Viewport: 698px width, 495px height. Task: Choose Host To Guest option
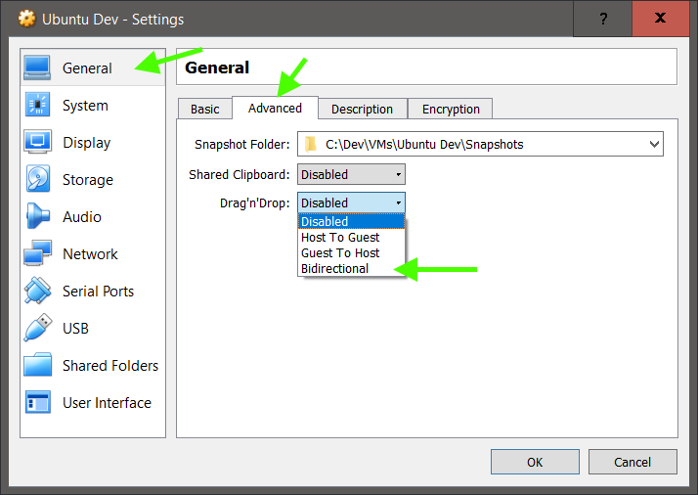351,237
